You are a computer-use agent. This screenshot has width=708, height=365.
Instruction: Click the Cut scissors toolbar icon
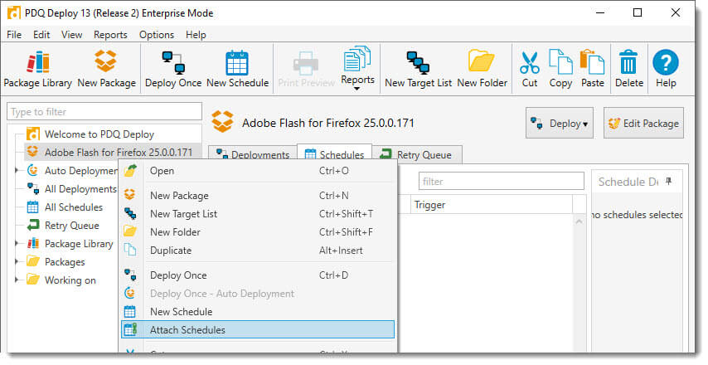(x=530, y=69)
